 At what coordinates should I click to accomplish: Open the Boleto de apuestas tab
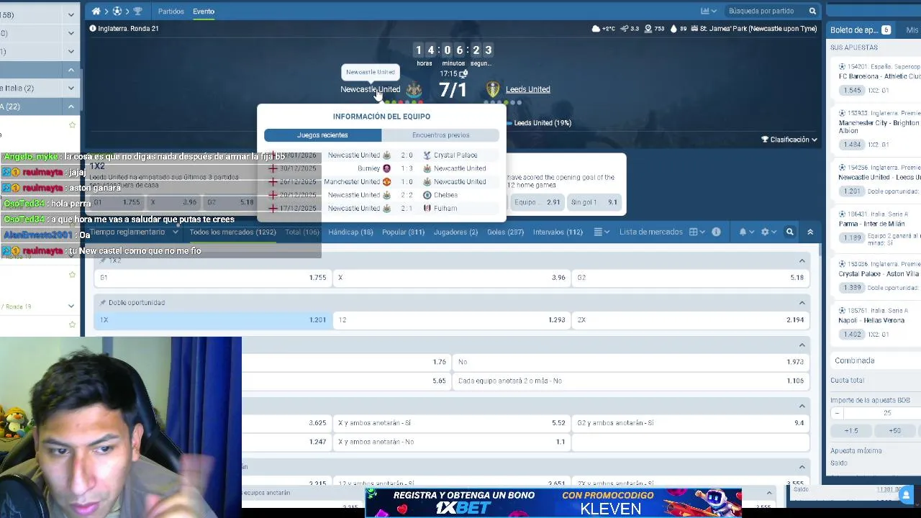coord(860,30)
